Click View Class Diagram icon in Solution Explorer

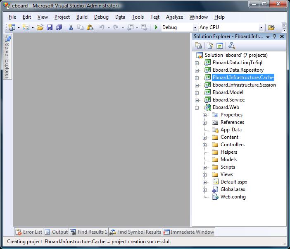click(232, 46)
